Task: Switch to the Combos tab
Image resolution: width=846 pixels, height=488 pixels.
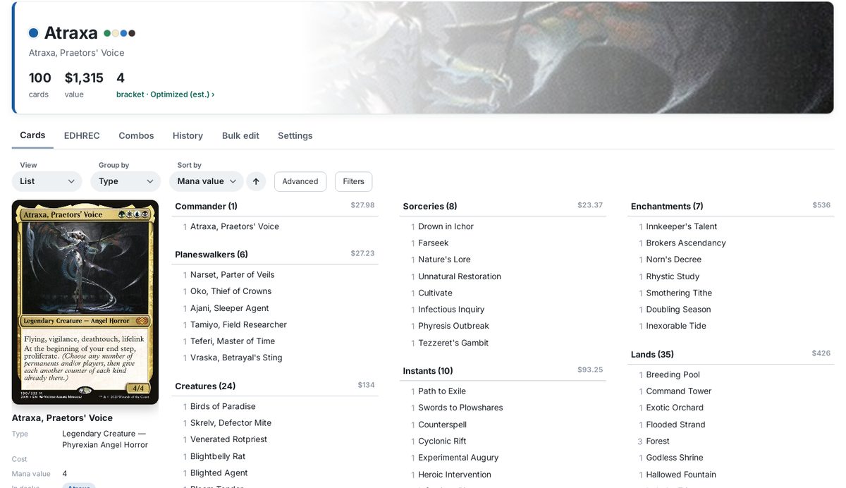Action: [136, 135]
